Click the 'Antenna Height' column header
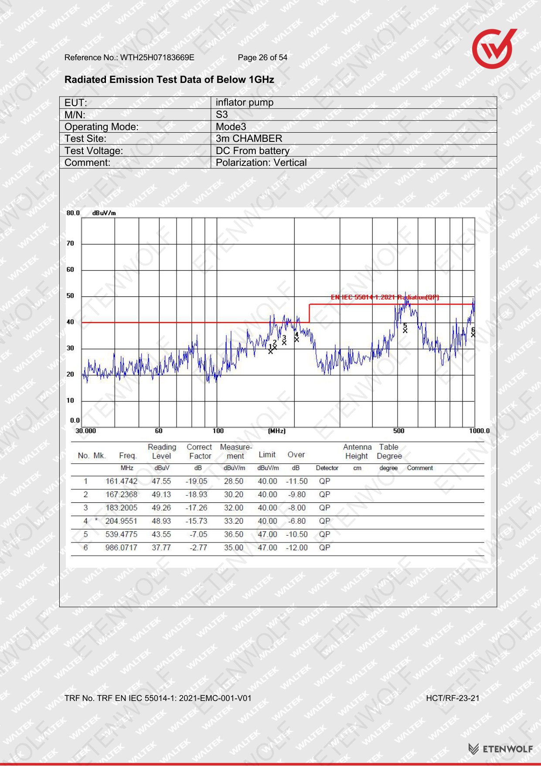 click(x=357, y=451)
